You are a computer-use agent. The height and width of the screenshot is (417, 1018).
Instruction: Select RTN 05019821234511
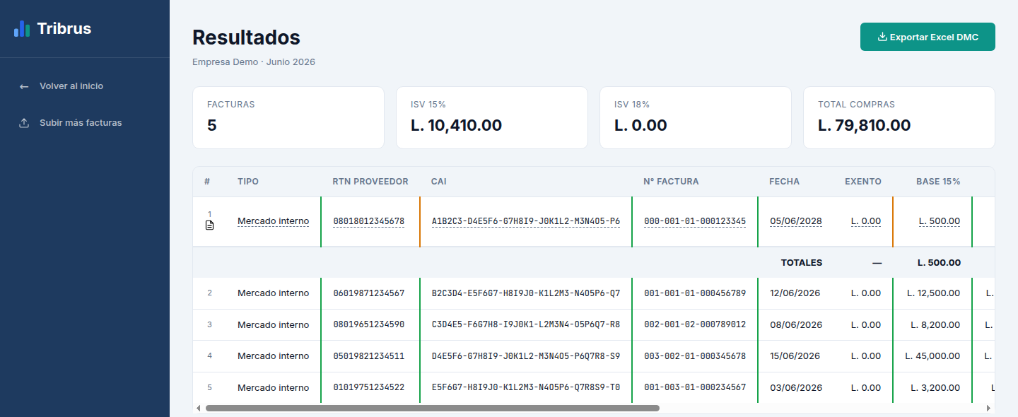369,356
